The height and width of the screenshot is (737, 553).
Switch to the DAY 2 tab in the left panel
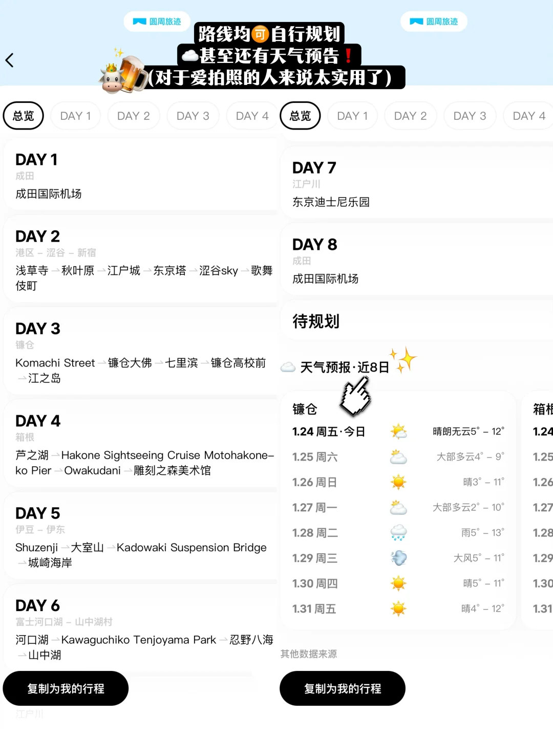coord(134,116)
